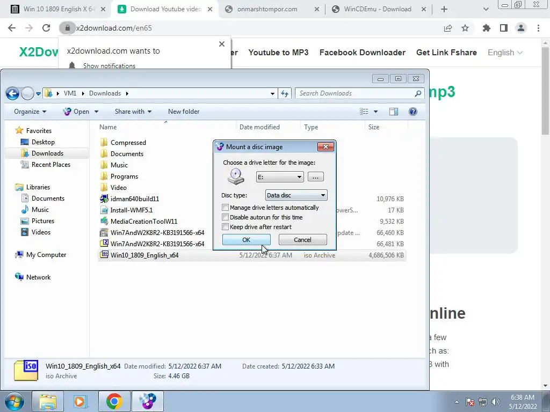This screenshot has width=550, height=412.
Task: Click the Explorer Forward arrow button
Action: tap(27, 93)
